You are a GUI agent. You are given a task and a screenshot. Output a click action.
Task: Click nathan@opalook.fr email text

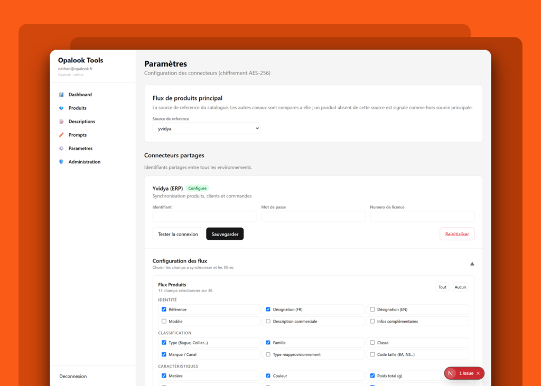pyautogui.click(x=75, y=69)
